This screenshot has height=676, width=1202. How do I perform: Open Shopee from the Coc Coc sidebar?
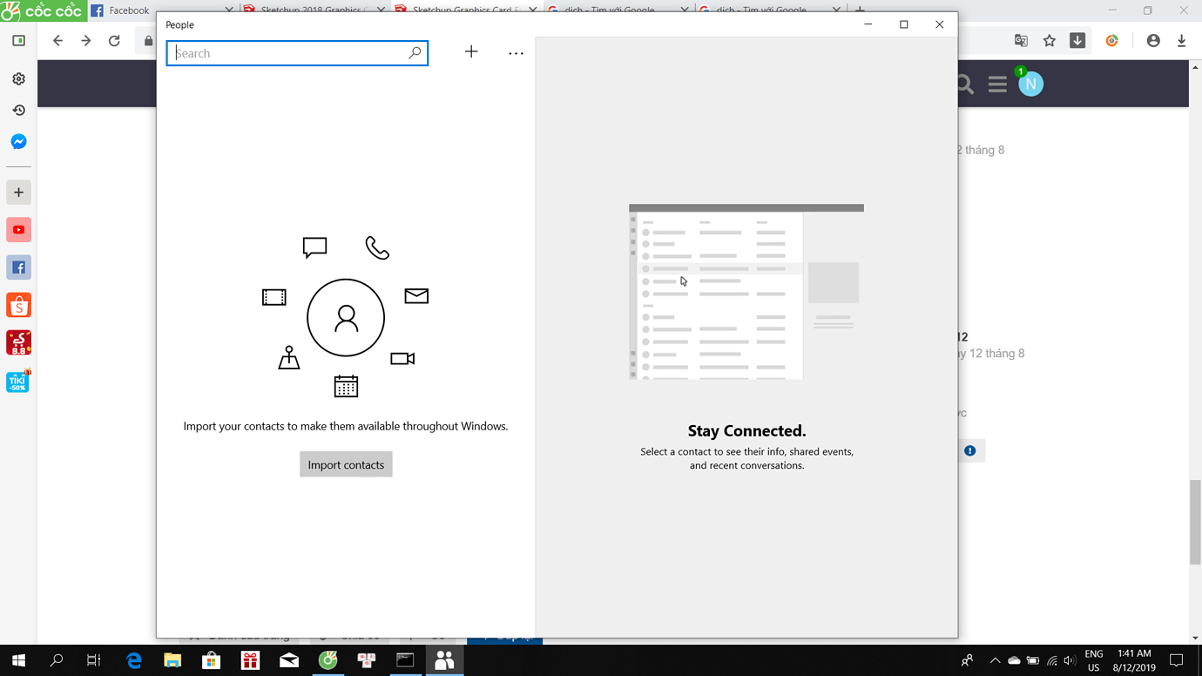(18, 305)
